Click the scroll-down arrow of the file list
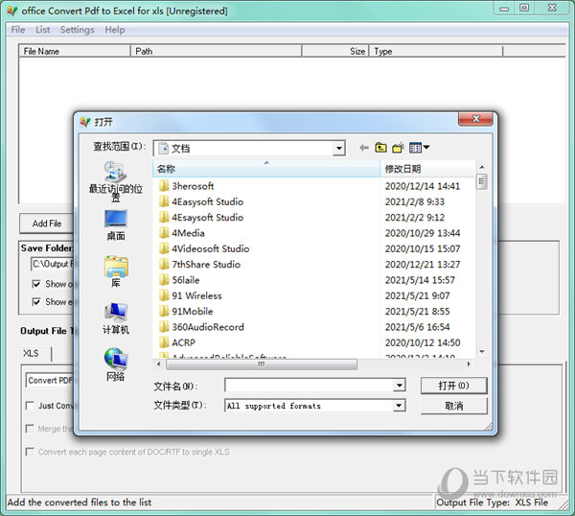Screen dimensions: 575x516 tap(482, 352)
